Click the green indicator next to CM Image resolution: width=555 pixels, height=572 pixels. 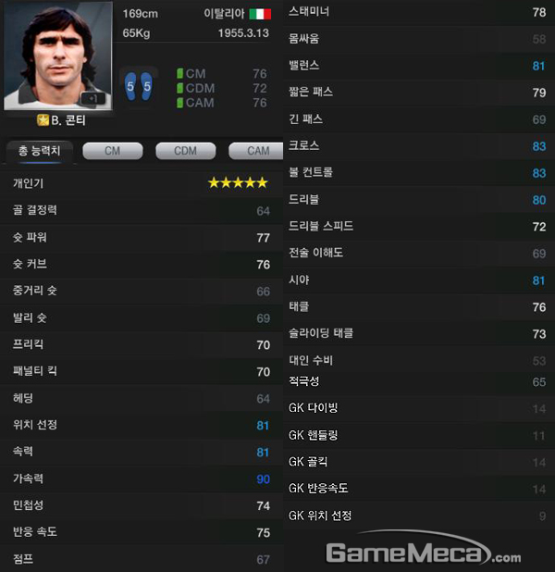click(x=179, y=74)
